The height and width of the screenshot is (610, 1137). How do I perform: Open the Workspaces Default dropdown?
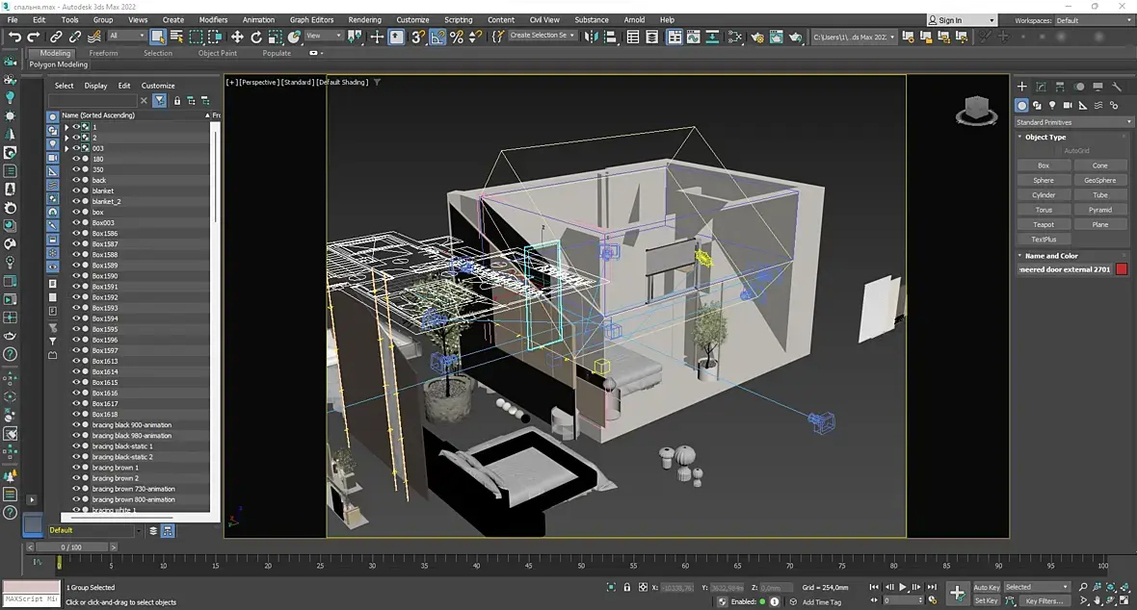point(1093,20)
